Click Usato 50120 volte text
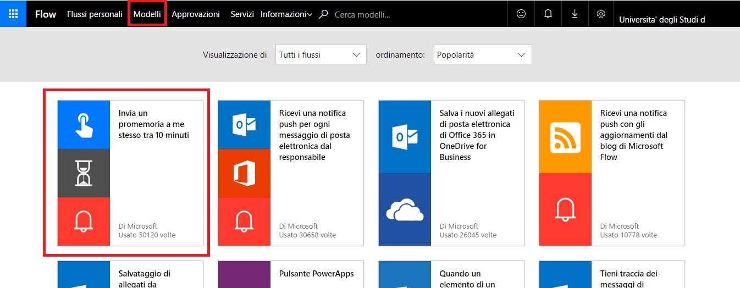 147,235
